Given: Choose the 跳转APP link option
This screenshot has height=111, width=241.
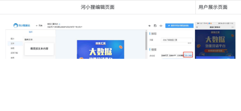Looking at the screenshot, I should [172, 55].
